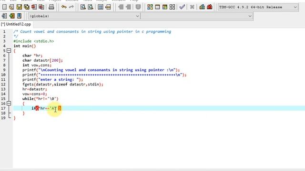Click the int main() line
This screenshot has width=305, height=171.
point(25,46)
